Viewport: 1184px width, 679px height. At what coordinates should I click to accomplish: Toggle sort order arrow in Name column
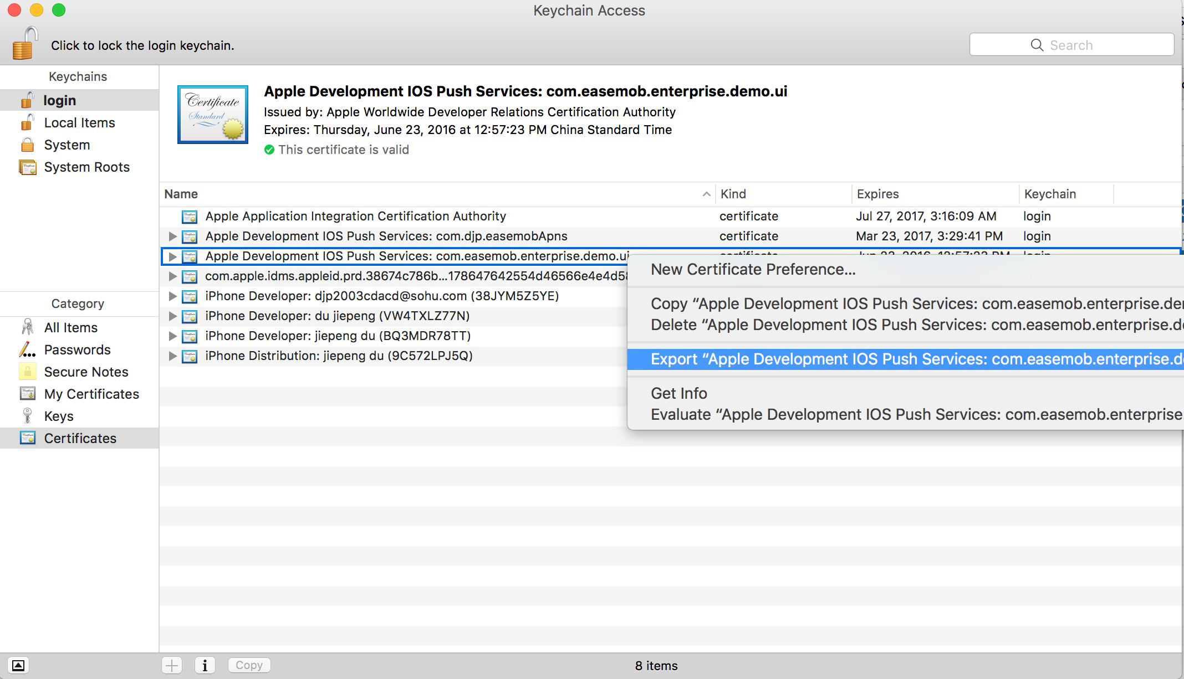(706, 194)
